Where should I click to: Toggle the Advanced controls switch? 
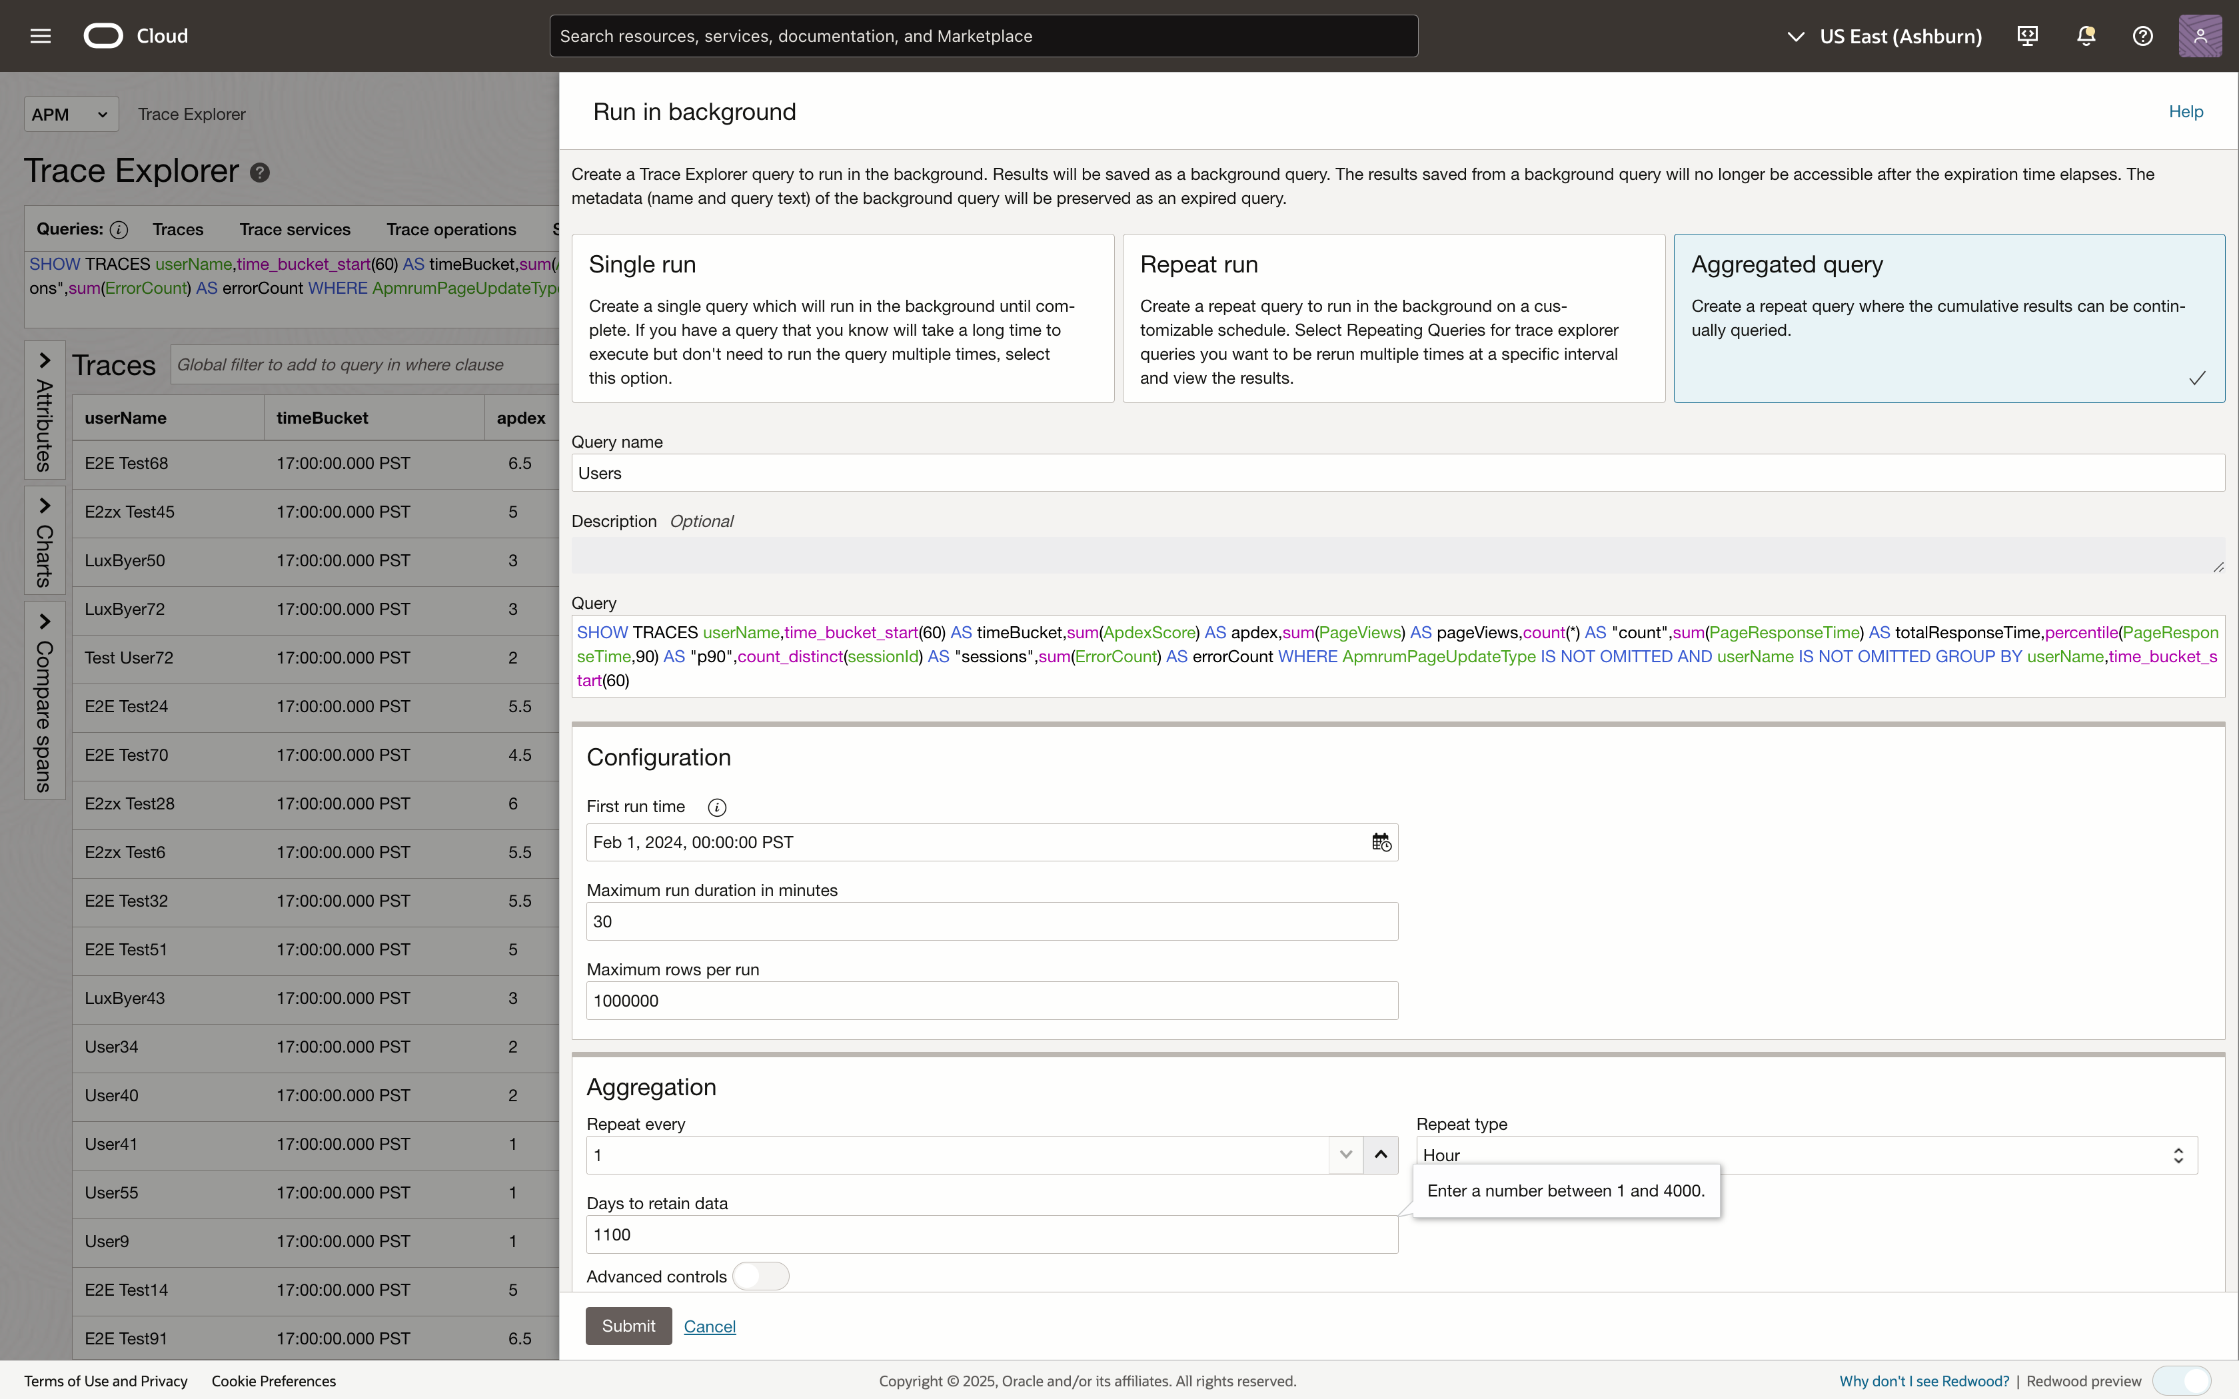(760, 1276)
